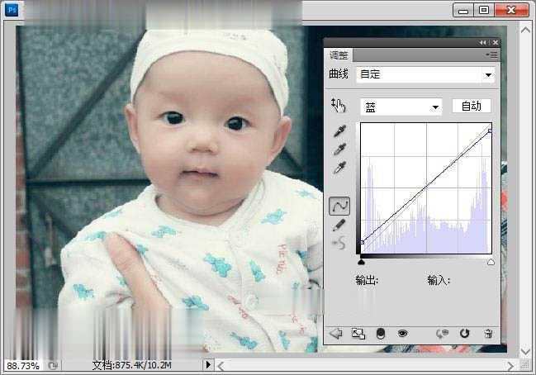Click the Photoshop Ps icon in title bar
The height and width of the screenshot is (375, 536).
pyautogui.click(x=12, y=10)
